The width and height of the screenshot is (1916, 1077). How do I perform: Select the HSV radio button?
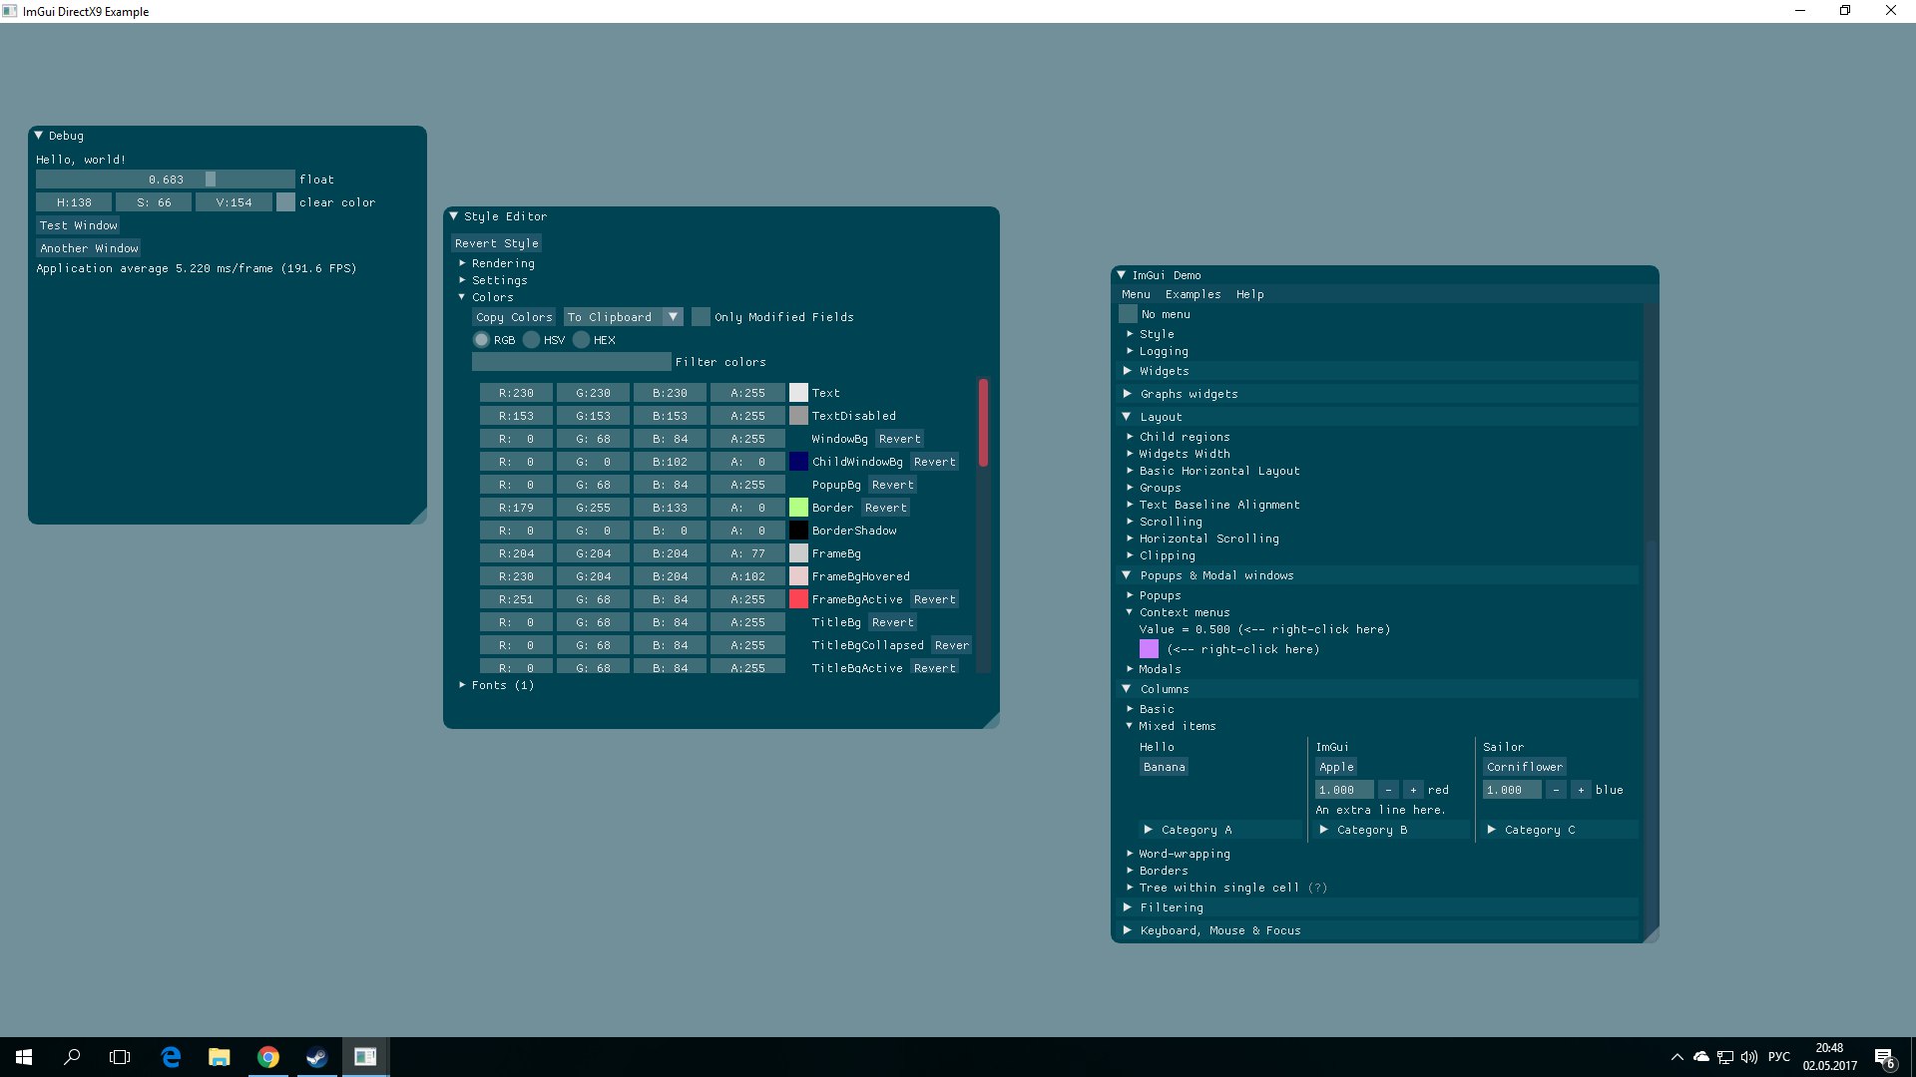click(x=532, y=339)
